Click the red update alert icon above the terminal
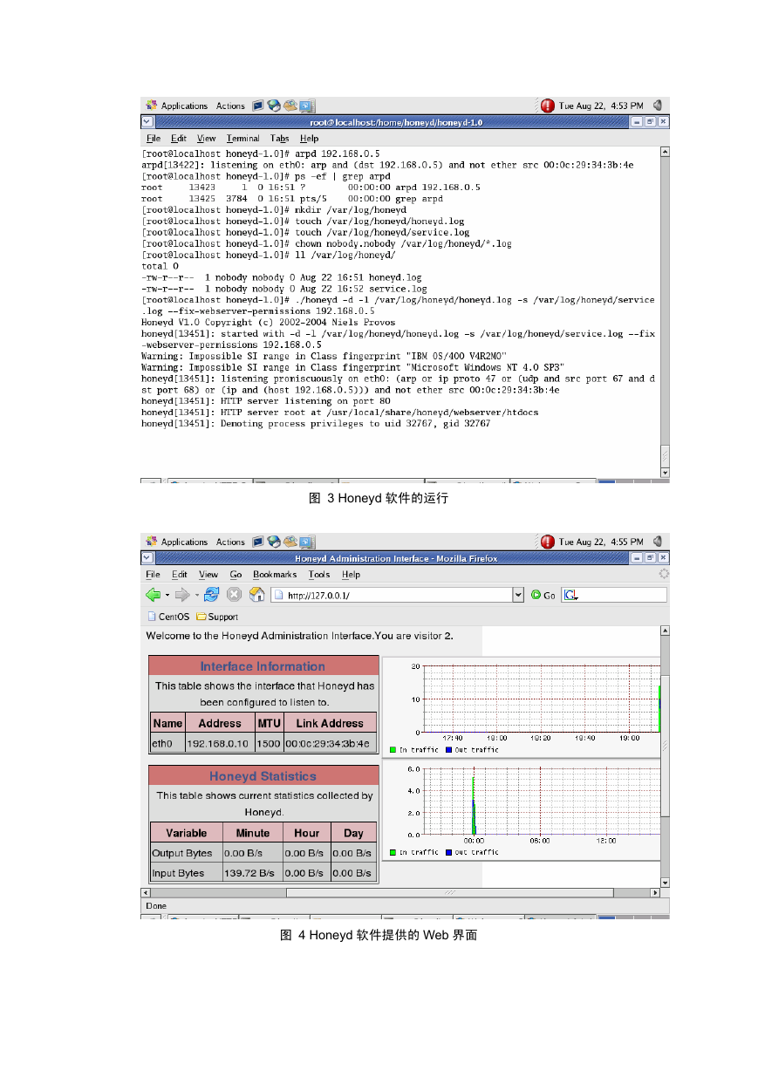Image resolution: width=758 pixels, height=1071 pixels. point(548,106)
